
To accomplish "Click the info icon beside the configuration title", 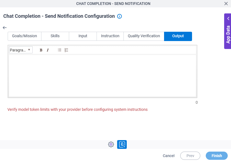I will (119, 16).
